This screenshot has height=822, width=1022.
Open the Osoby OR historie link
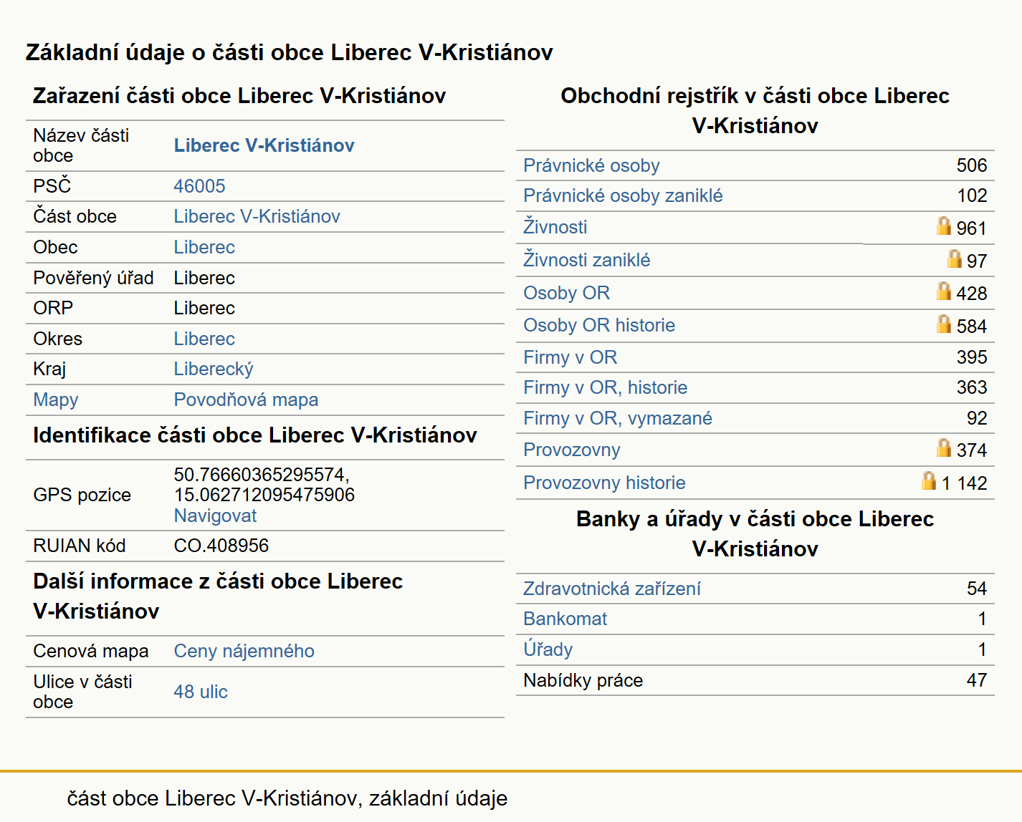[599, 325]
